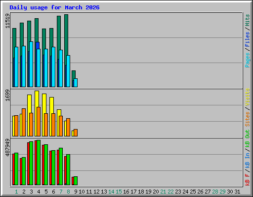Click the 487949 axis value
This screenshot has height=197, width=253.
click(7, 148)
